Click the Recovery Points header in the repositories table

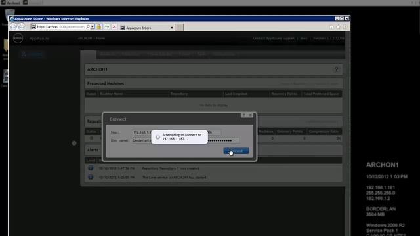[x=289, y=132]
